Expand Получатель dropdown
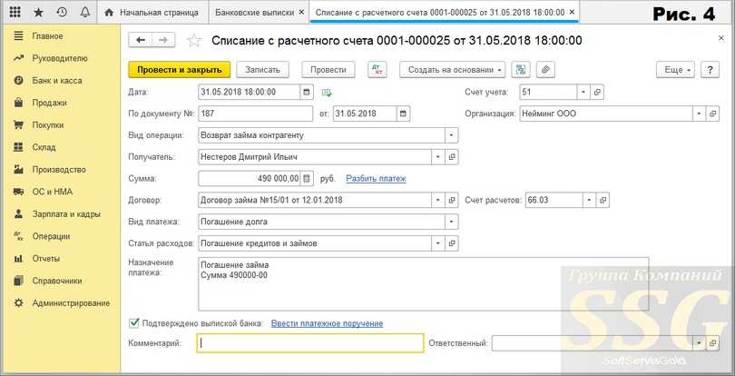The height and width of the screenshot is (376, 735). click(x=439, y=157)
